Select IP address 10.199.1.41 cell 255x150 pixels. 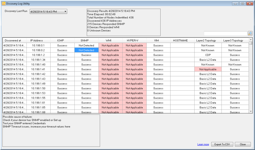tap(39, 69)
